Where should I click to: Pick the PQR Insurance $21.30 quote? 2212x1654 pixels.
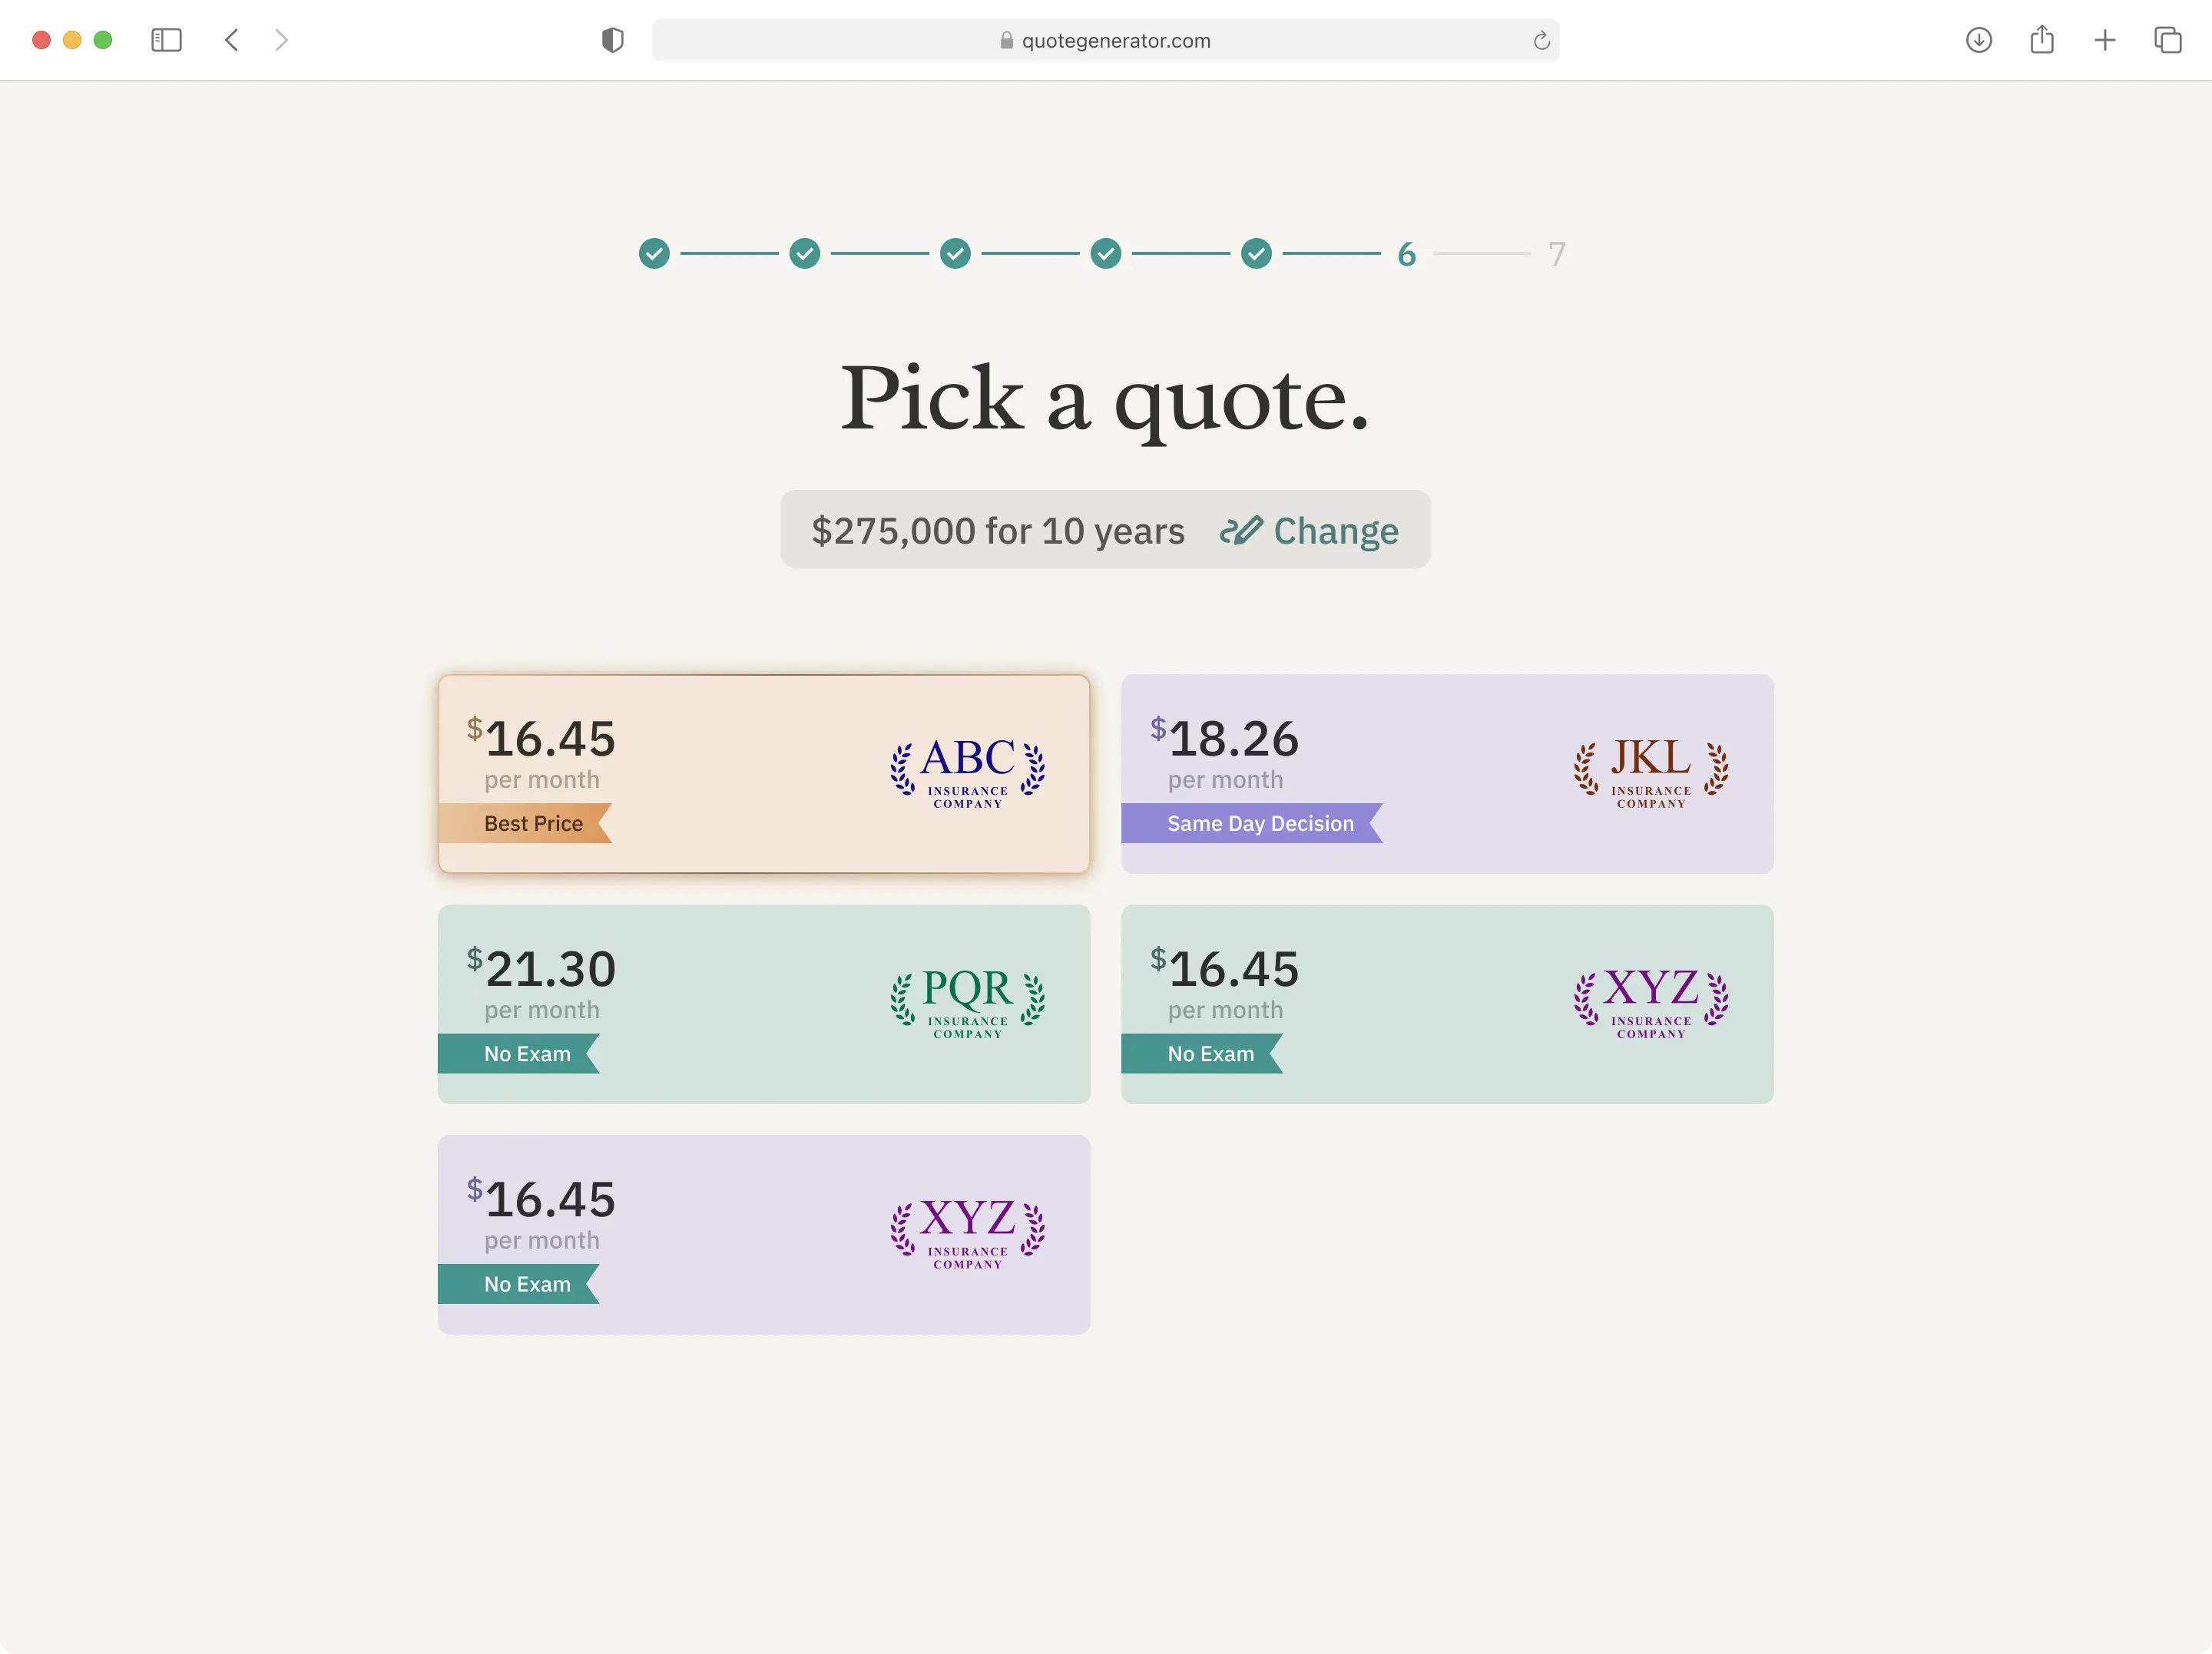(764, 1003)
